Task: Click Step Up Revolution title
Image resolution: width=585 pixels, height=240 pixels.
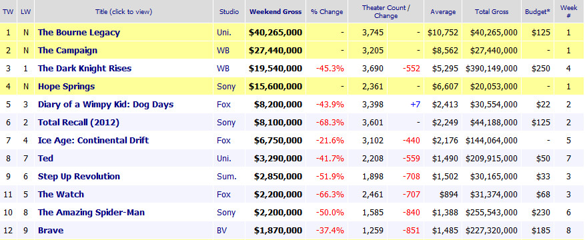Action: (x=79, y=176)
